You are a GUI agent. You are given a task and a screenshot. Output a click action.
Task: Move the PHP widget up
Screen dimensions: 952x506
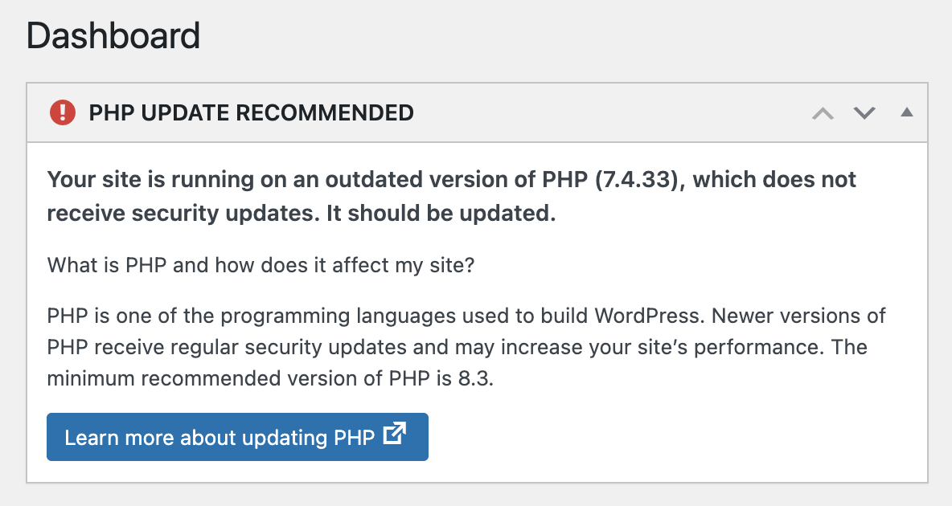[823, 113]
